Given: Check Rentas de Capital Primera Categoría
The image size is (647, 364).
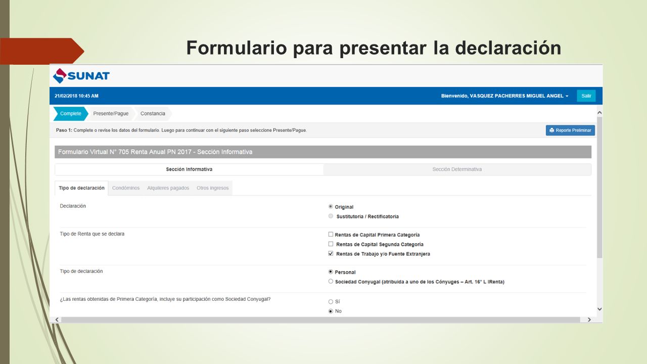Looking at the screenshot, I should (x=331, y=235).
